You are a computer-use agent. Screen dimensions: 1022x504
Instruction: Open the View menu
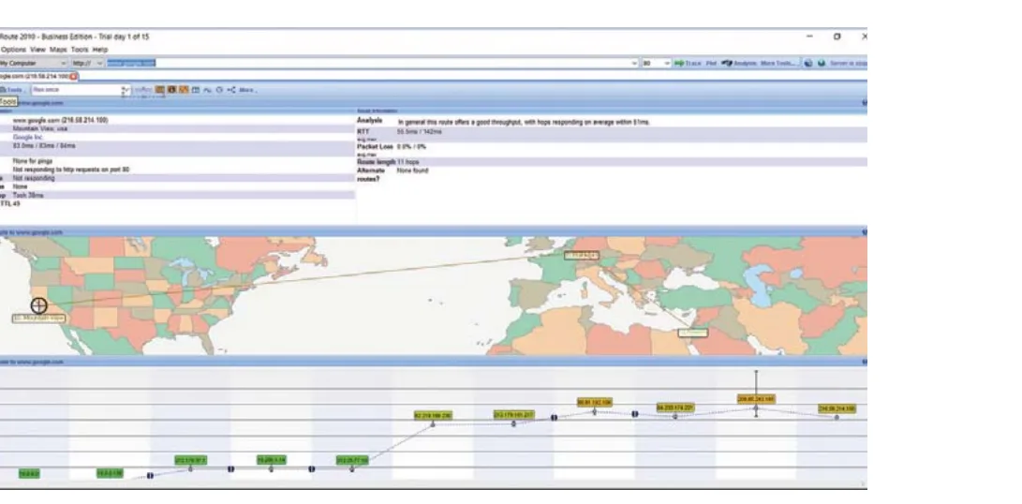(x=37, y=50)
